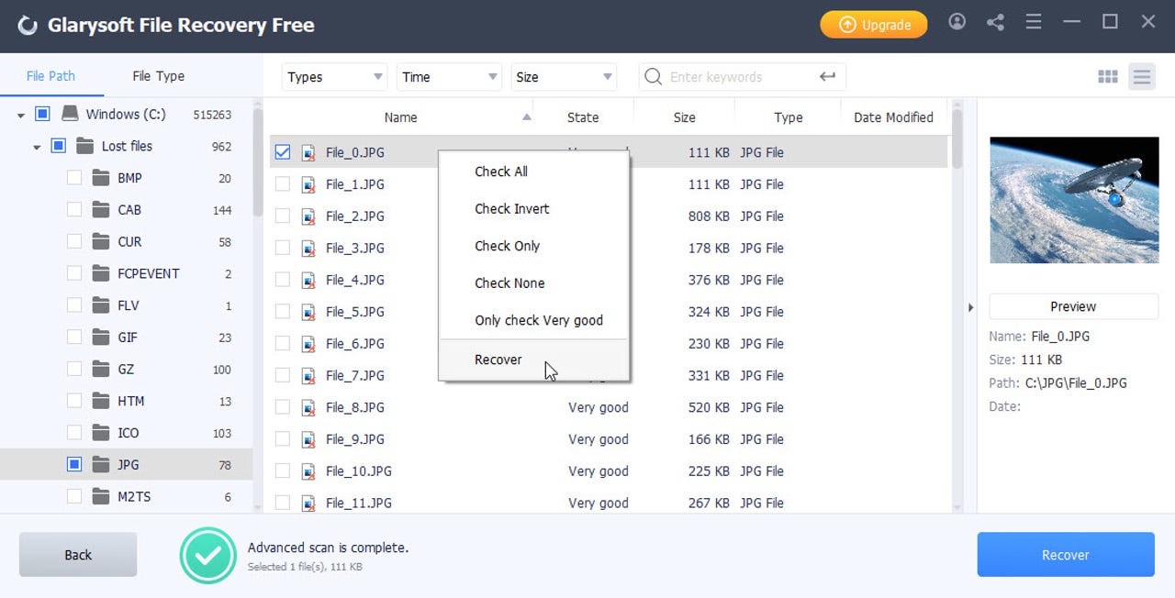Check the CUR folder checkbox

pyautogui.click(x=74, y=242)
